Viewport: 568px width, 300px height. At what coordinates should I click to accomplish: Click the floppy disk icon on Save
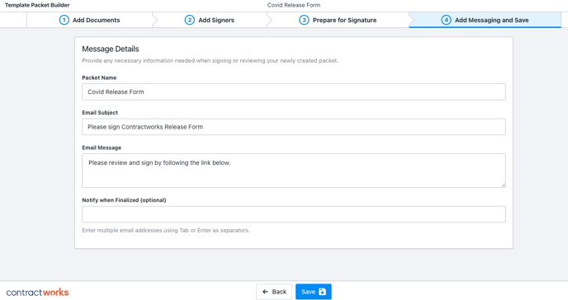323,292
